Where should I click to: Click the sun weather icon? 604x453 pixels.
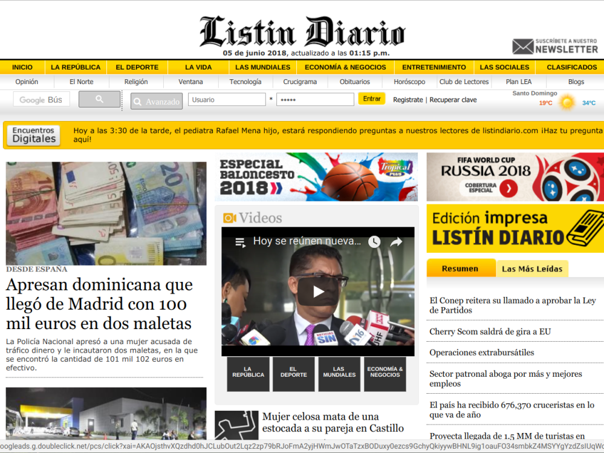[567, 102]
